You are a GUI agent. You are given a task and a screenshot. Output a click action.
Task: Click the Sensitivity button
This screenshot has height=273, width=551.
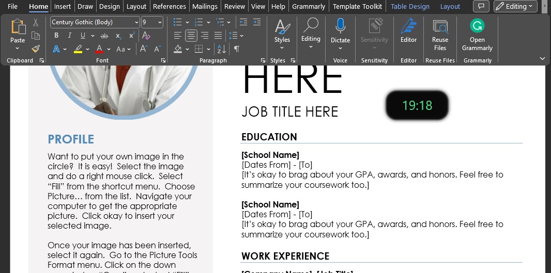[x=374, y=35]
